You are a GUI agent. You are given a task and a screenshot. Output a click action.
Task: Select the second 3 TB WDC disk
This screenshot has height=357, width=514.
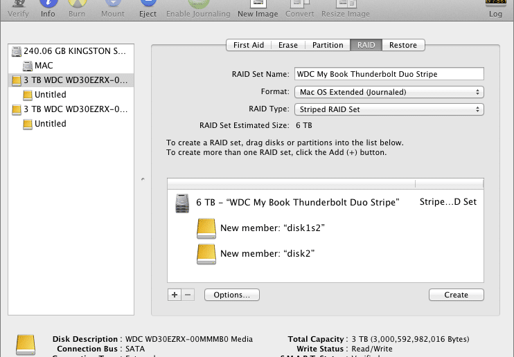point(71,109)
